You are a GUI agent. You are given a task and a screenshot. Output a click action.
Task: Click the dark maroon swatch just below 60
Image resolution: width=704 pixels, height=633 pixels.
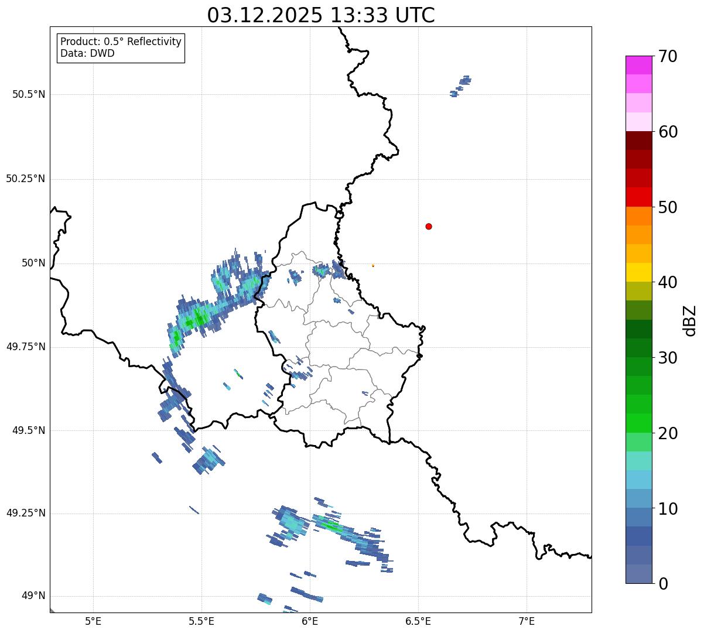[x=639, y=141]
